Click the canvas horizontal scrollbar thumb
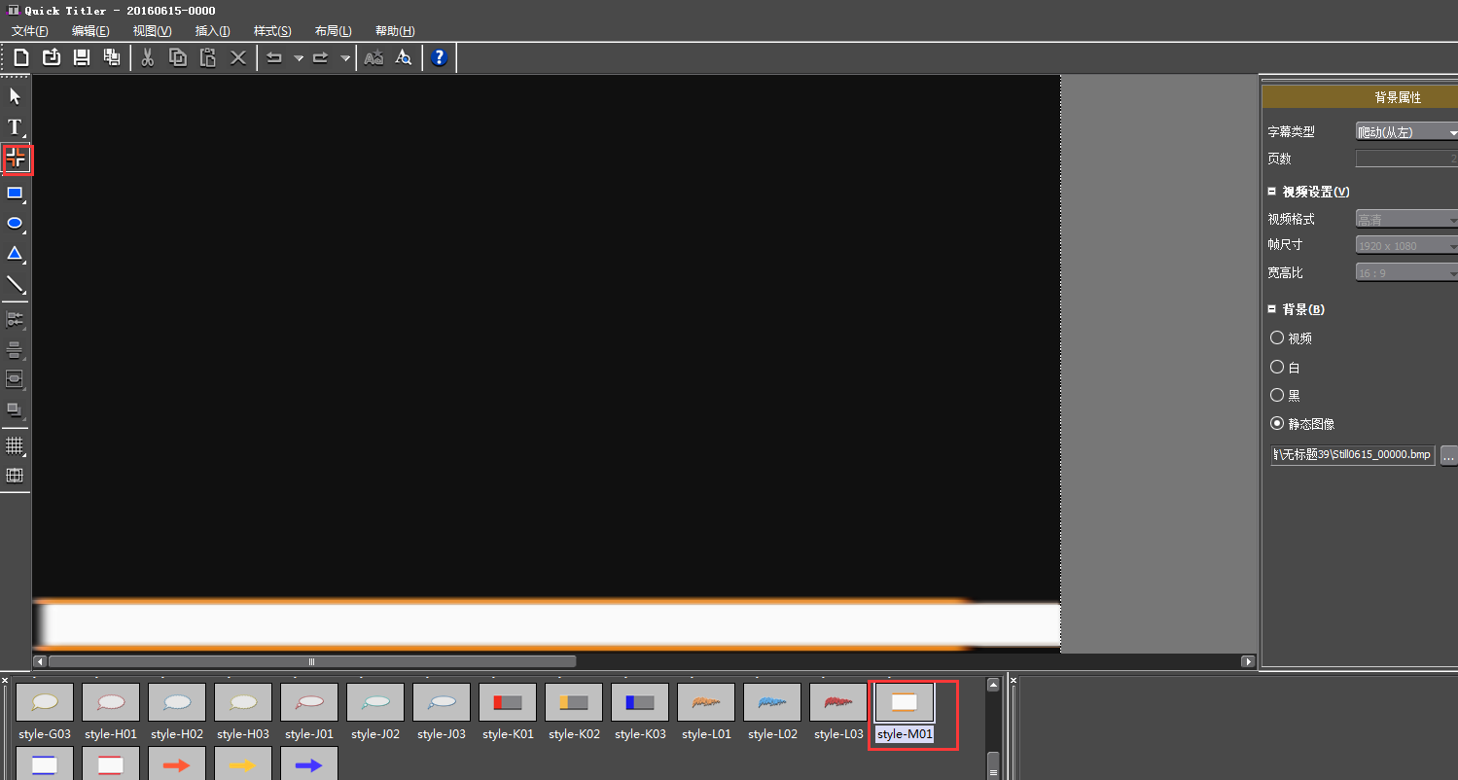 (312, 661)
